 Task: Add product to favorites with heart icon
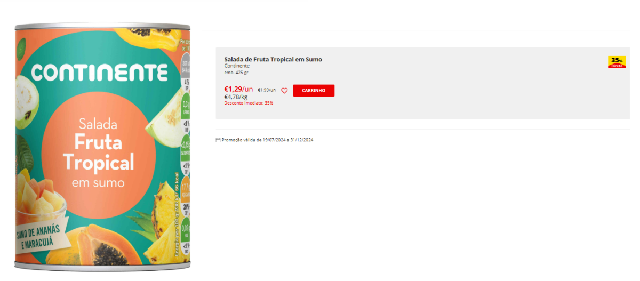point(284,91)
